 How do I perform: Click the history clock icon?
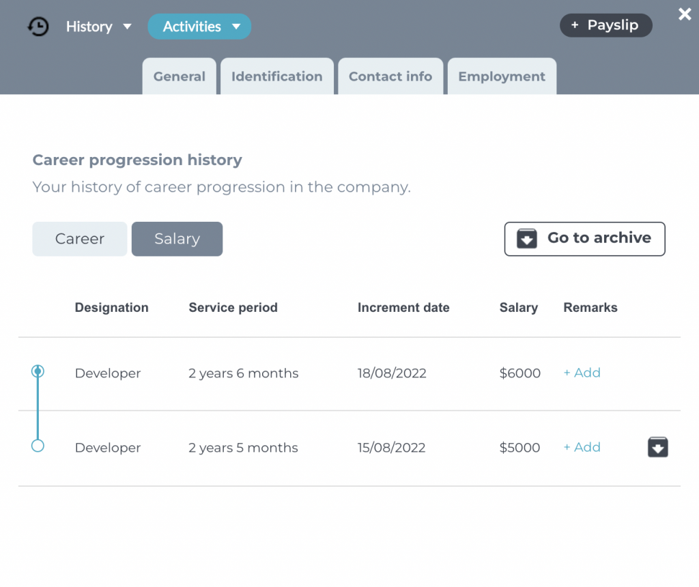click(38, 26)
